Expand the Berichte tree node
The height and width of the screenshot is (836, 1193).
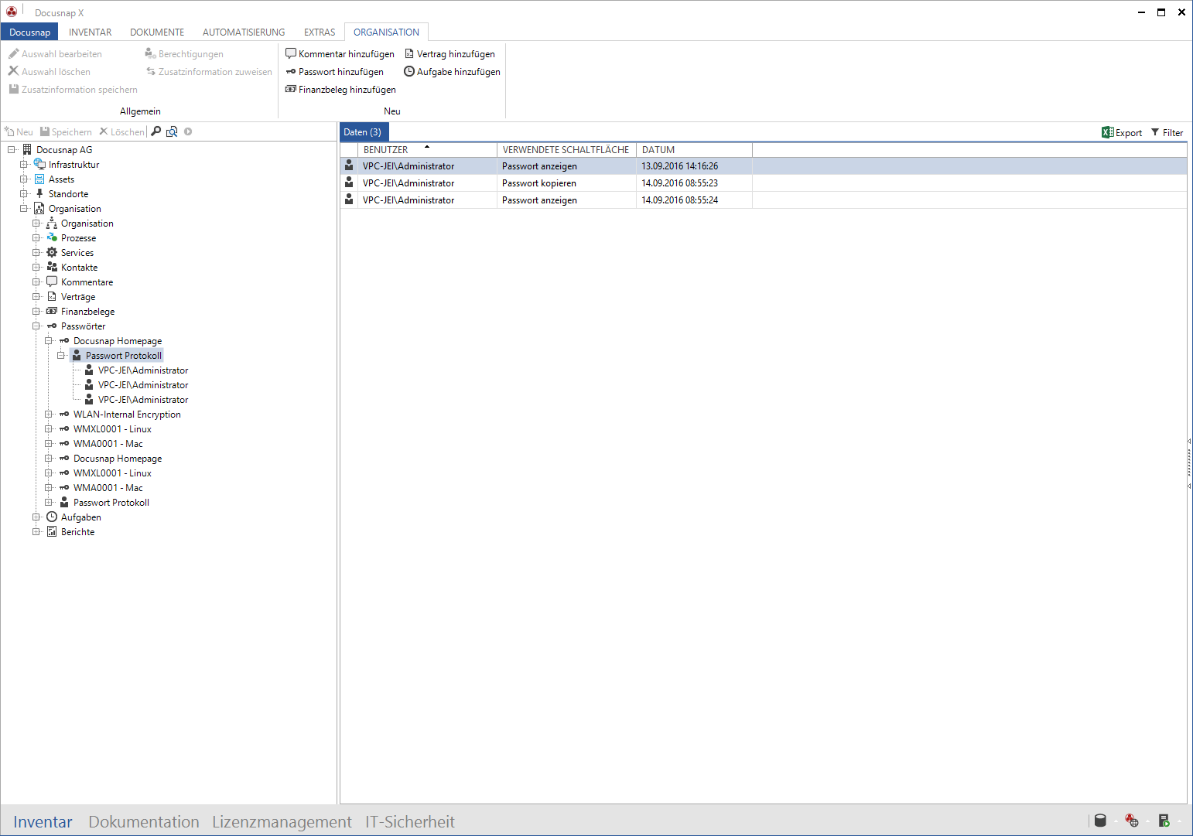point(36,531)
